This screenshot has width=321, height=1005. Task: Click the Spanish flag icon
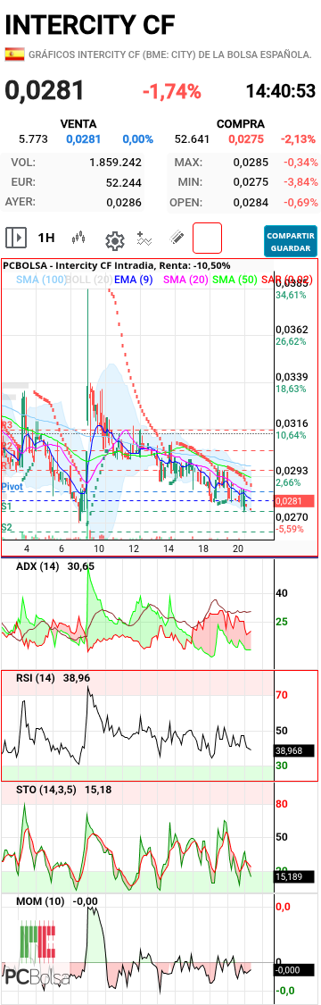click(14, 54)
